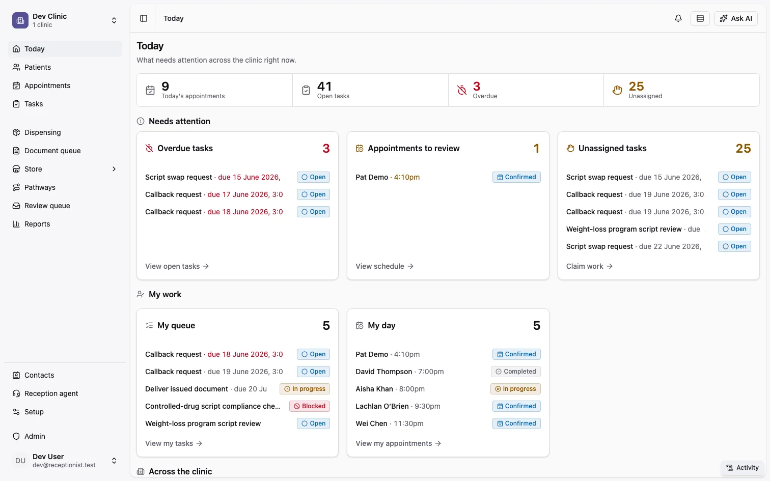Viewport: 770px width, 481px height.
Task: Click the Across the clinic building icon
Action: pyautogui.click(x=141, y=471)
